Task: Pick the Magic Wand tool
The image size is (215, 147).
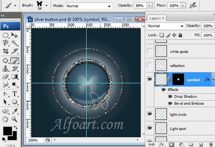Action: [x=14, y=43]
